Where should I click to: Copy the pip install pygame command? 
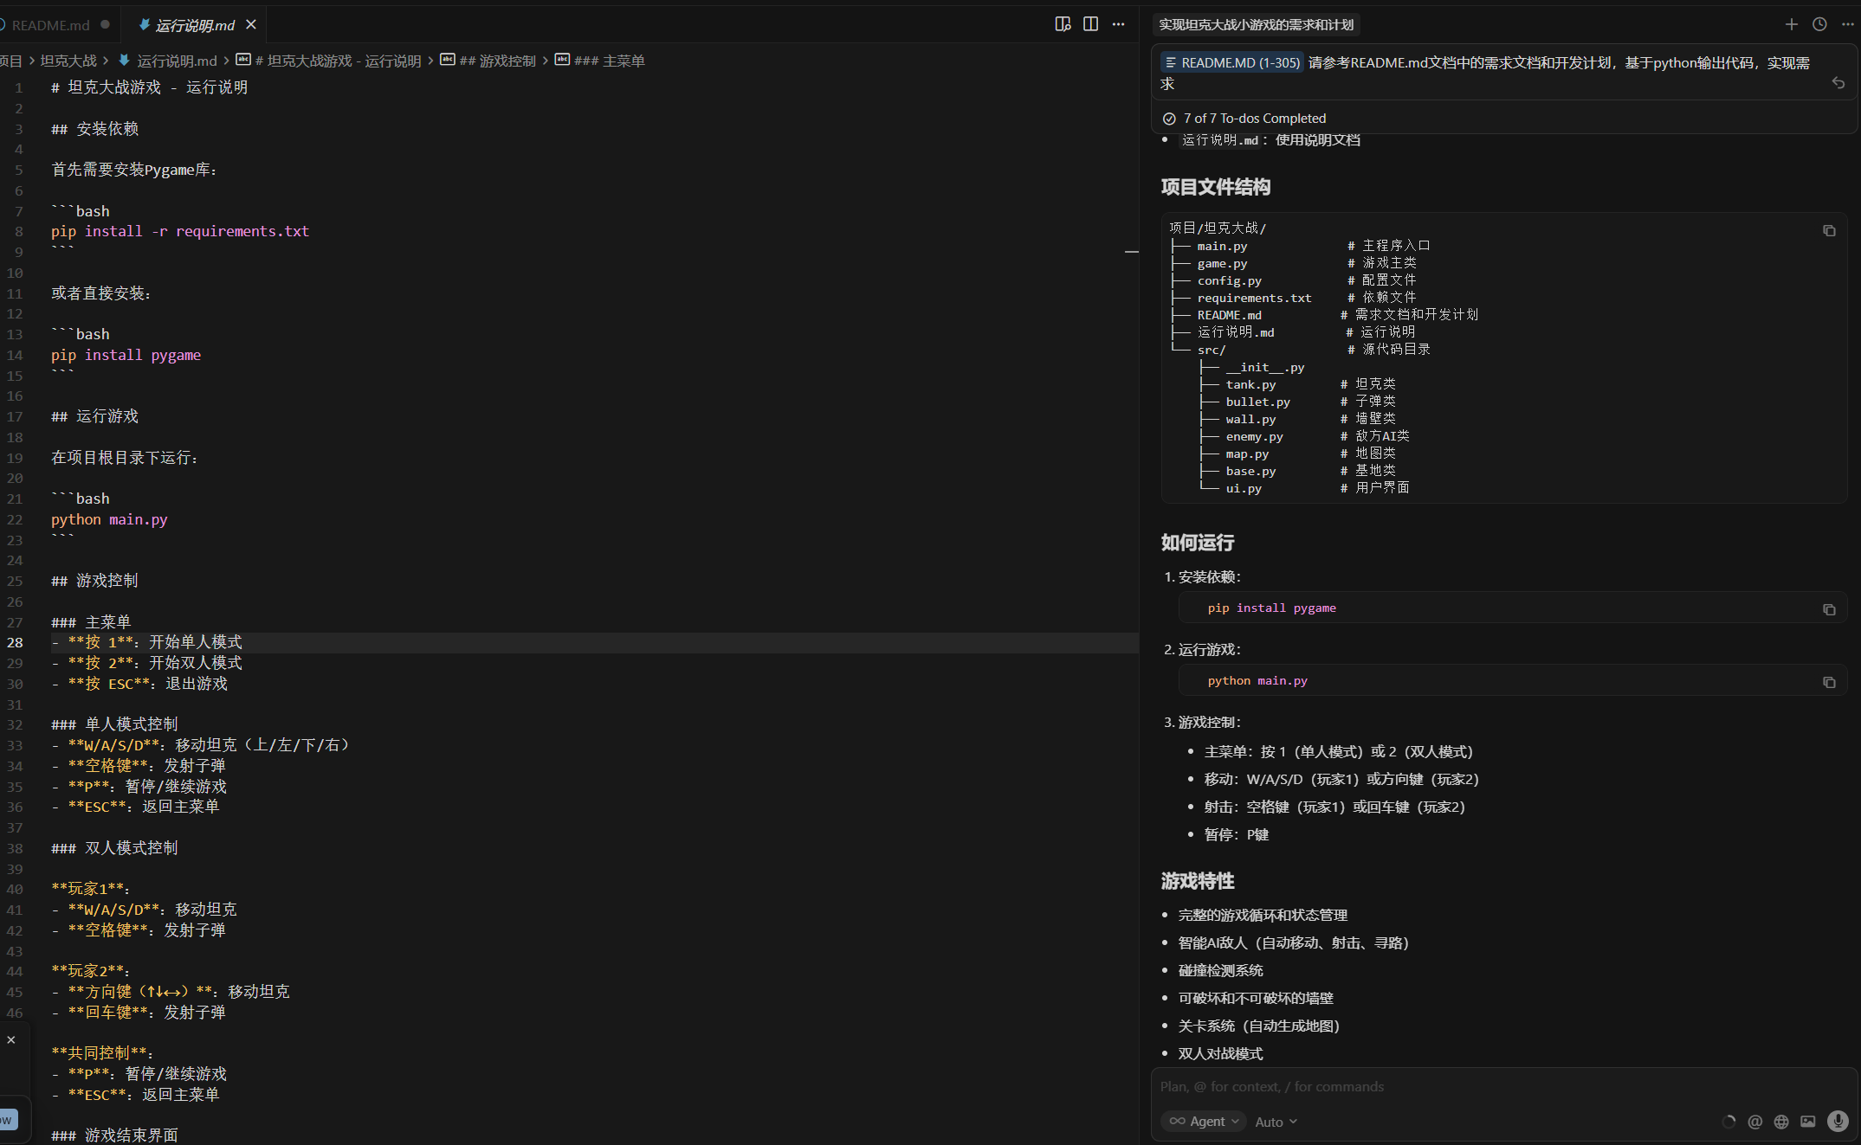[x=1829, y=609]
